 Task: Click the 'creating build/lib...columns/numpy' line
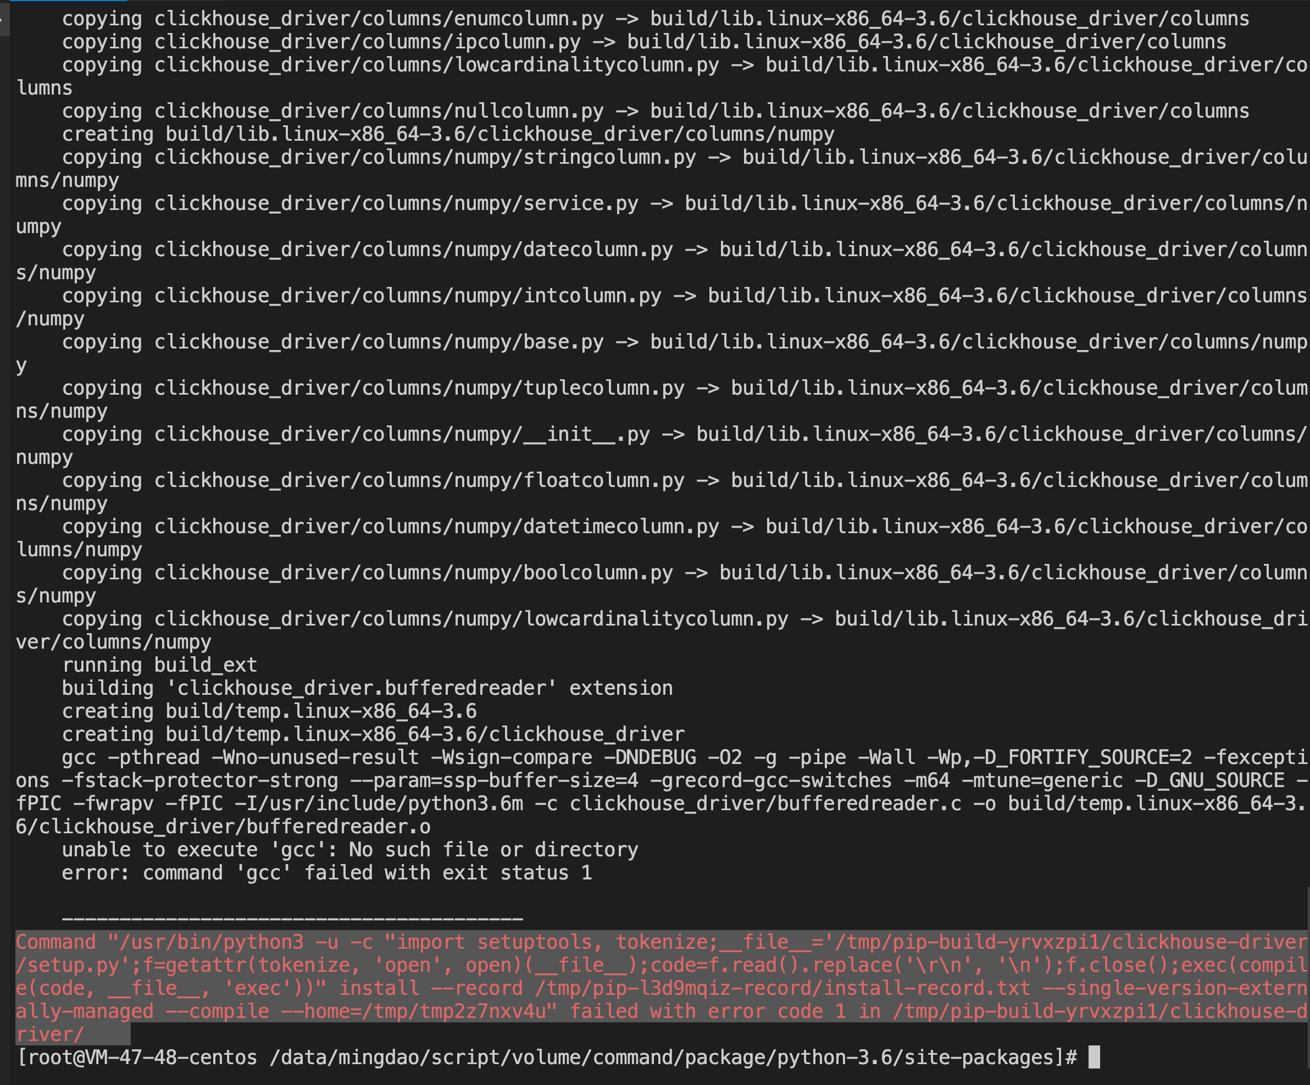click(447, 134)
